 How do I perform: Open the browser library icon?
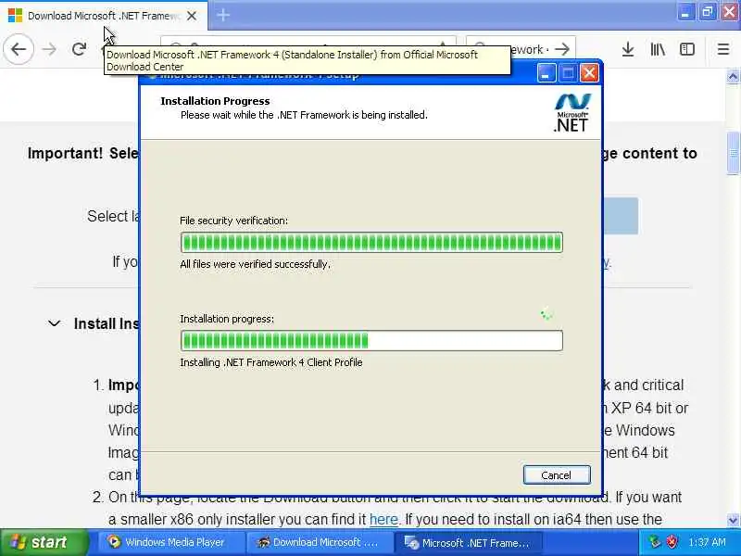(x=658, y=49)
